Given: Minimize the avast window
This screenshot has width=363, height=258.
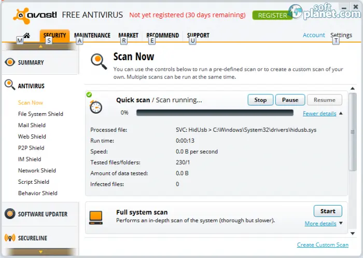Looking at the screenshot, I should (344, 8).
